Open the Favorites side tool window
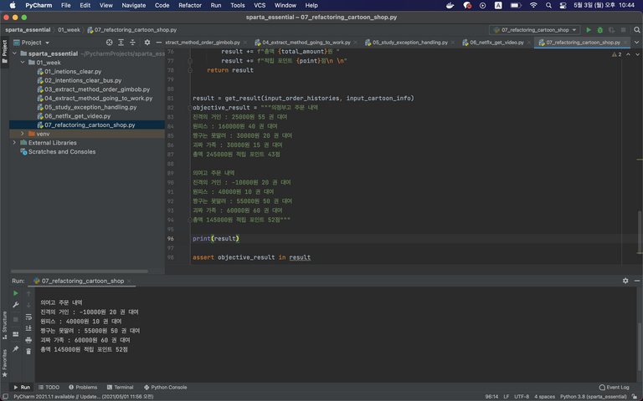 pyautogui.click(x=4, y=363)
